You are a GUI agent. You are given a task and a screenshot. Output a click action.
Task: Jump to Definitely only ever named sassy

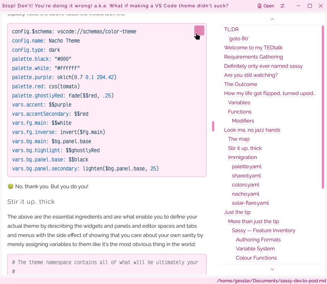point(263,66)
